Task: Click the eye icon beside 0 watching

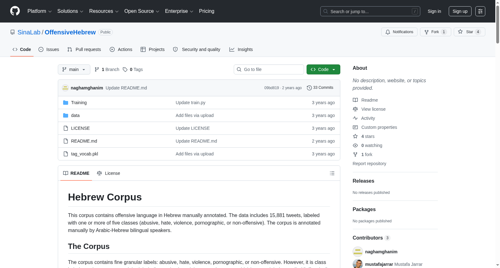Action: [x=355, y=145]
